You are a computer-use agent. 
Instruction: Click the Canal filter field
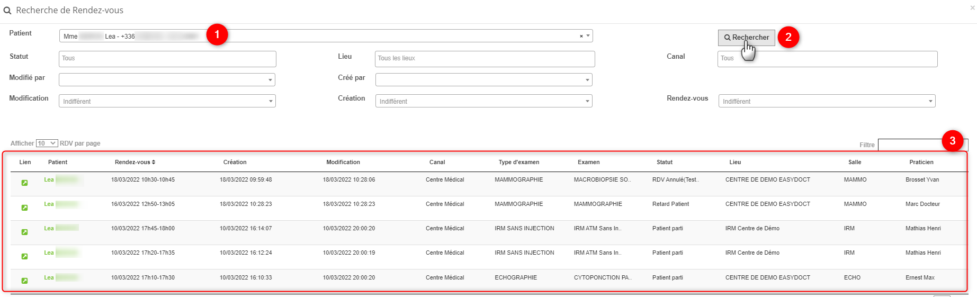pyautogui.click(x=827, y=59)
